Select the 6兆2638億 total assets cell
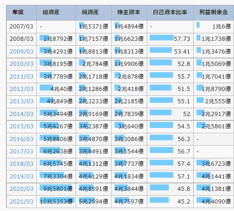 [x=56, y=152]
